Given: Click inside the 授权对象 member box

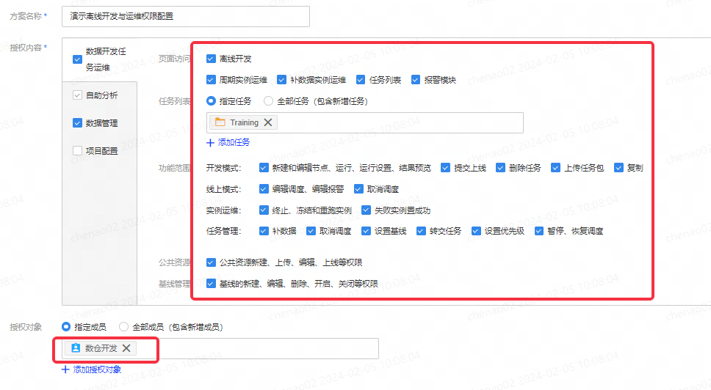Looking at the screenshot, I should coord(220,348).
